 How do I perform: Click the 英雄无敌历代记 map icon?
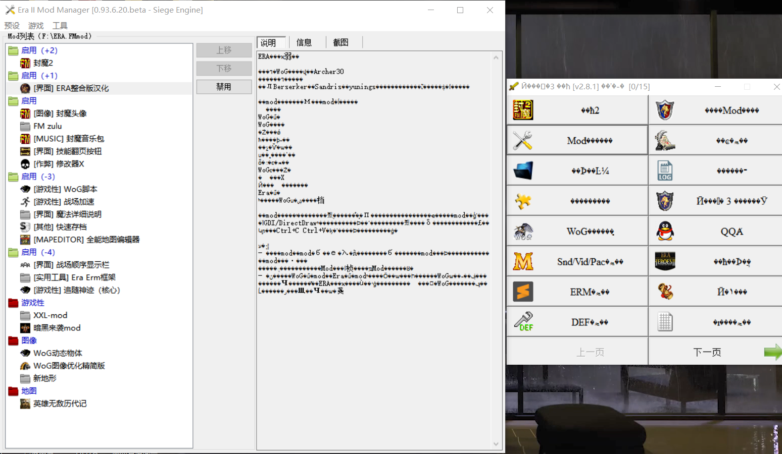pos(25,404)
